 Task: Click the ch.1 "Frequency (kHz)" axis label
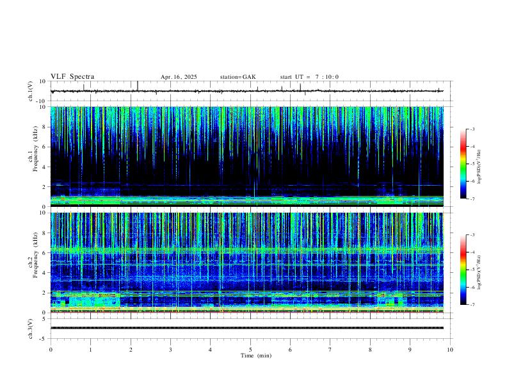pyautogui.click(x=35, y=149)
